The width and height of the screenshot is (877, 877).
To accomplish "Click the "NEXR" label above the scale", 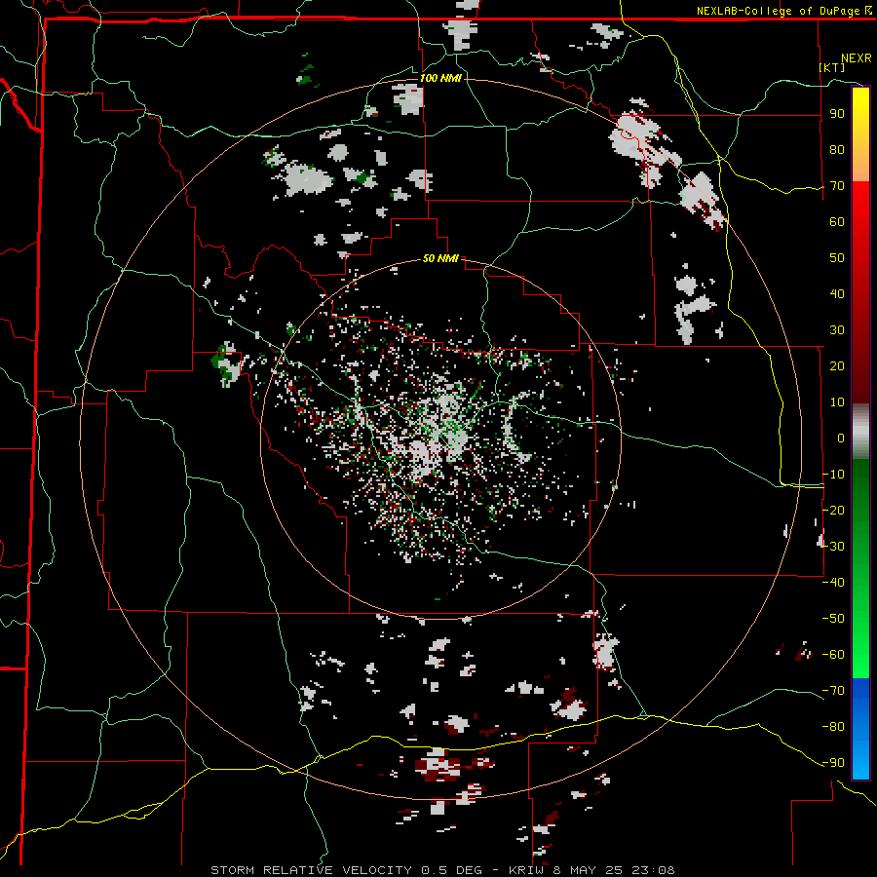I will click(856, 58).
